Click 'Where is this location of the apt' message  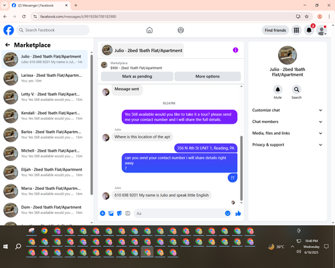[x=142, y=137]
